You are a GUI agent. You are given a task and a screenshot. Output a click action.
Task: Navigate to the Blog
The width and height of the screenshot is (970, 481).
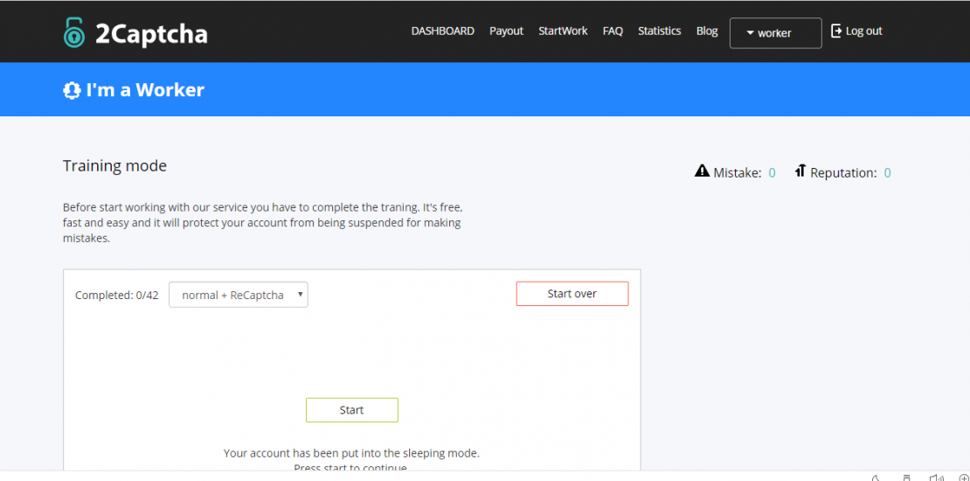pyautogui.click(x=707, y=31)
